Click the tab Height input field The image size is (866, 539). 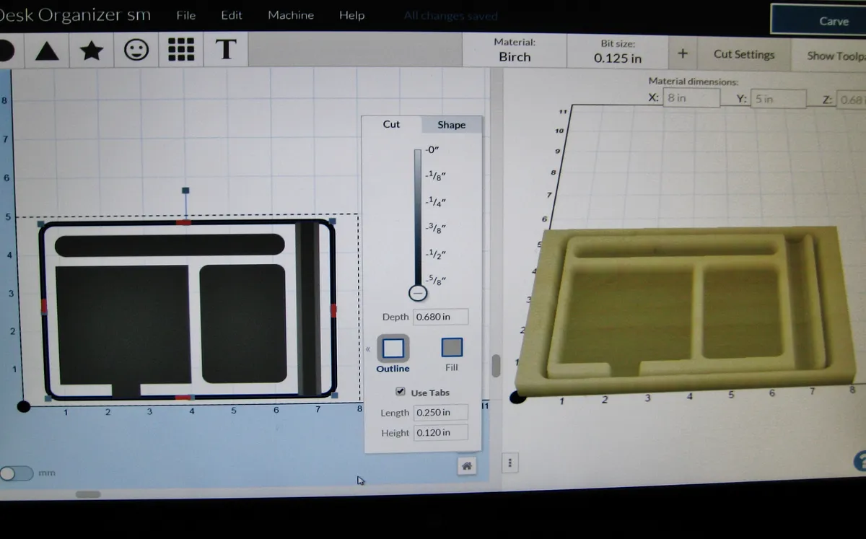pos(440,432)
